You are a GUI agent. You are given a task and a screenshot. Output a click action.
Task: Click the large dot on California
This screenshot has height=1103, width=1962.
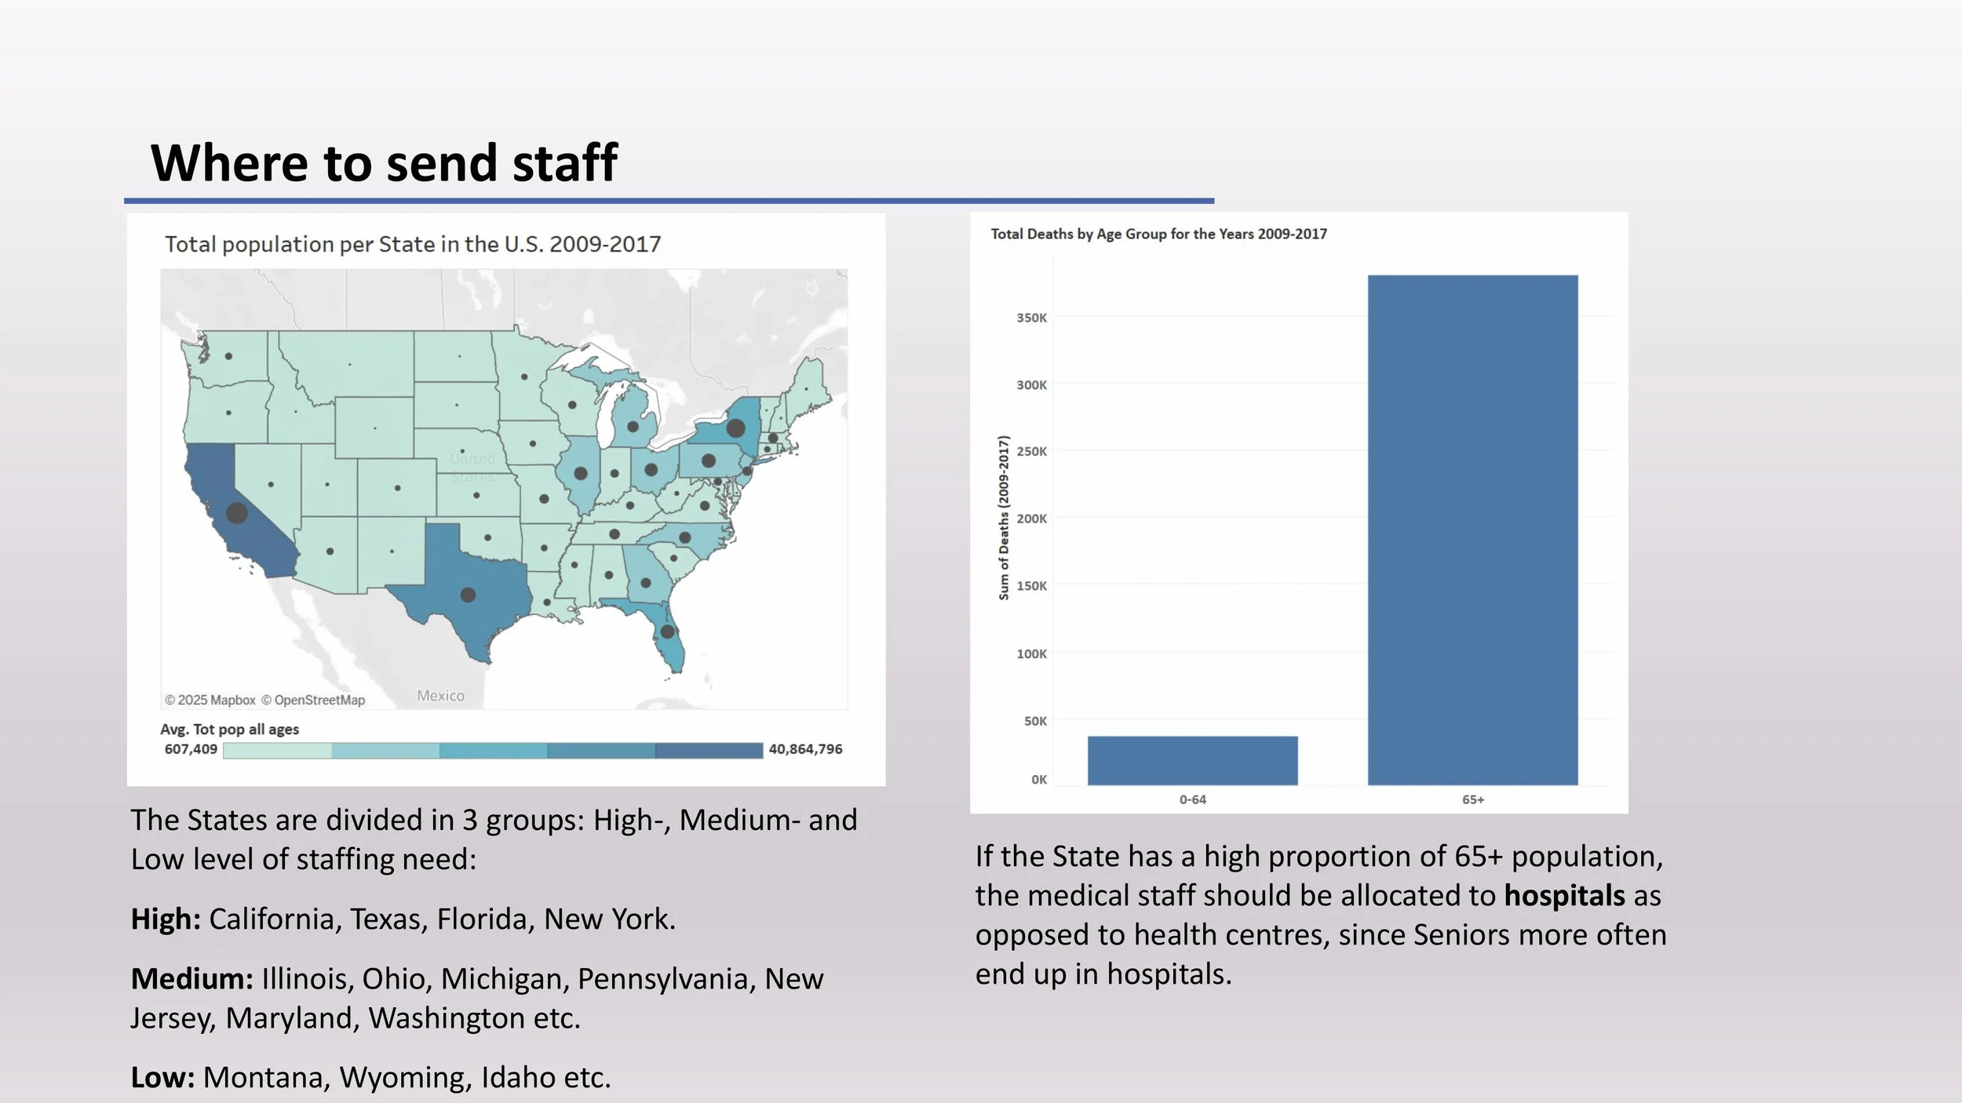click(x=237, y=513)
